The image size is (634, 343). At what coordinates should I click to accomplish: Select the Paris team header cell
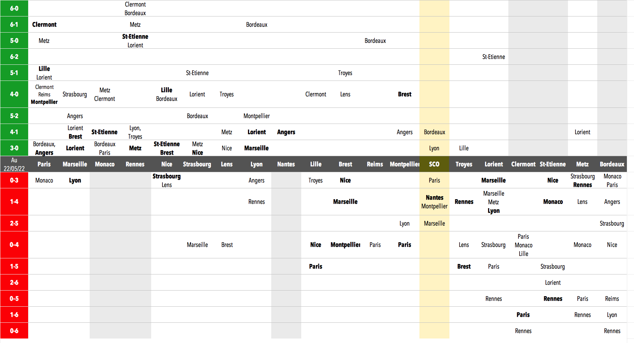[44, 164]
